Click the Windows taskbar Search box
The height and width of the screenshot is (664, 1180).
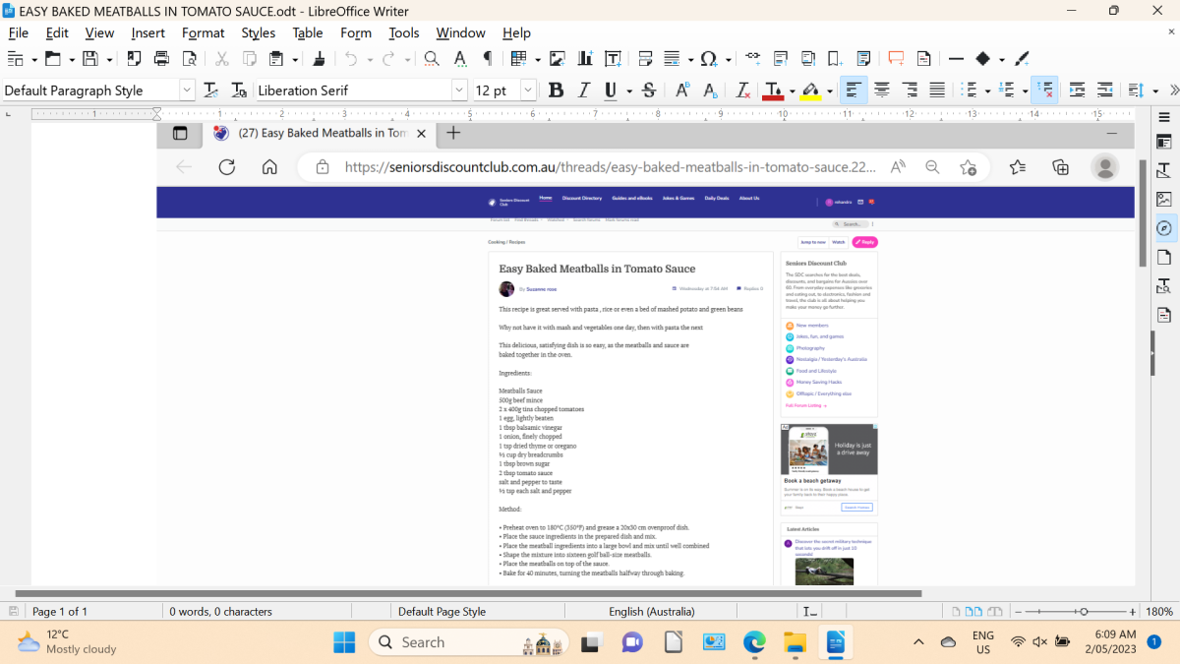(468, 642)
